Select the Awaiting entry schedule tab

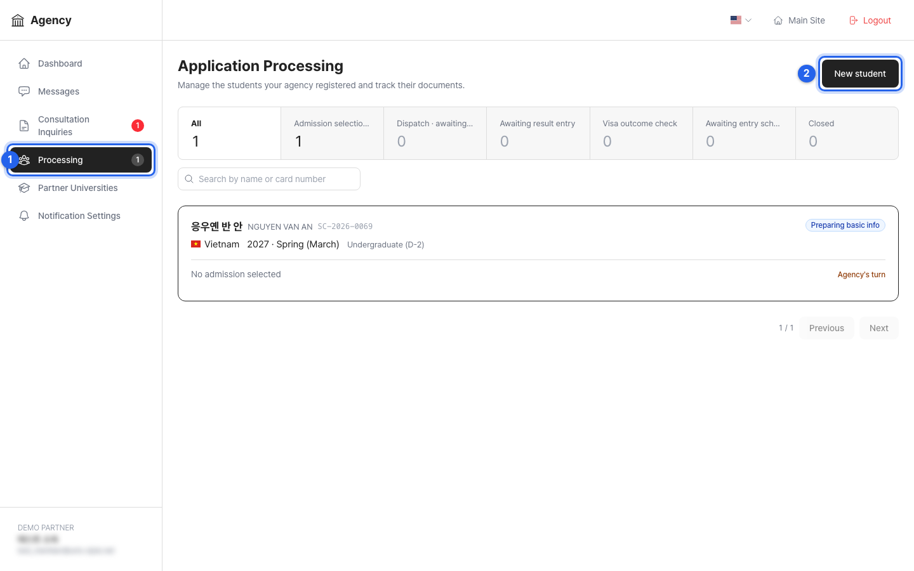pyautogui.click(x=744, y=133)
